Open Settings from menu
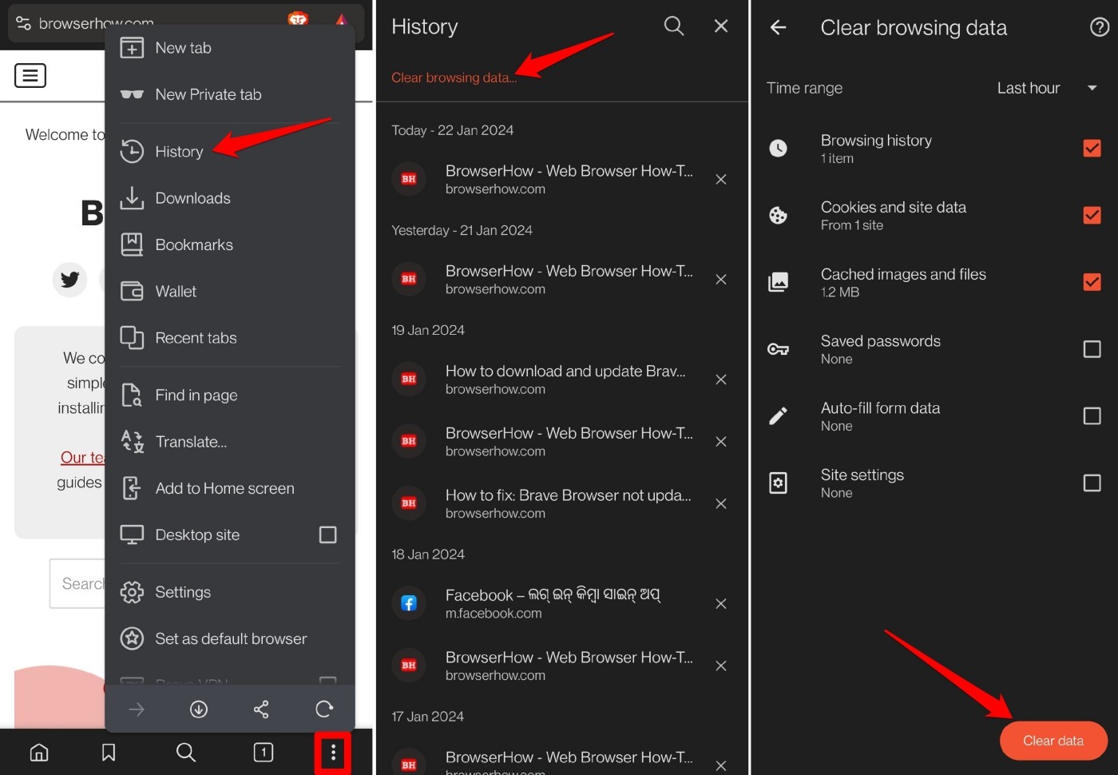Screen dimensions: 1118x775 pos(230,593)
